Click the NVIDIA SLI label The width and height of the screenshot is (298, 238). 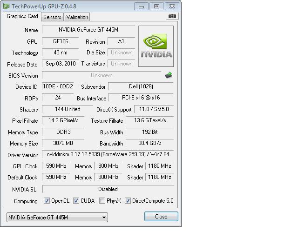pos(25,190)
